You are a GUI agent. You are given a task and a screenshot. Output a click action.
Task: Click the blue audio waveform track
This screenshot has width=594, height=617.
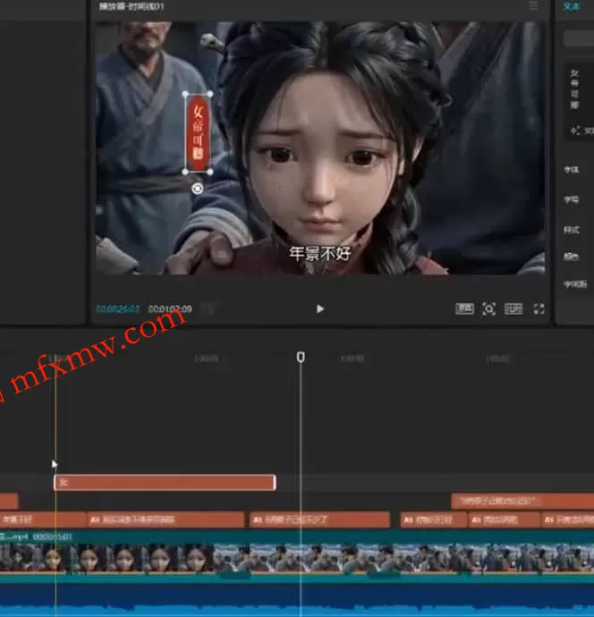pos(297,600)
